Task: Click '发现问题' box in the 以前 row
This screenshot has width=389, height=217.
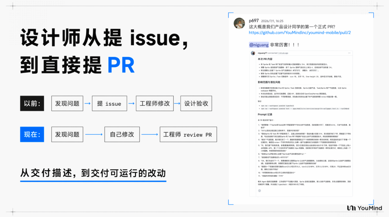Action: tap(67, 103)
